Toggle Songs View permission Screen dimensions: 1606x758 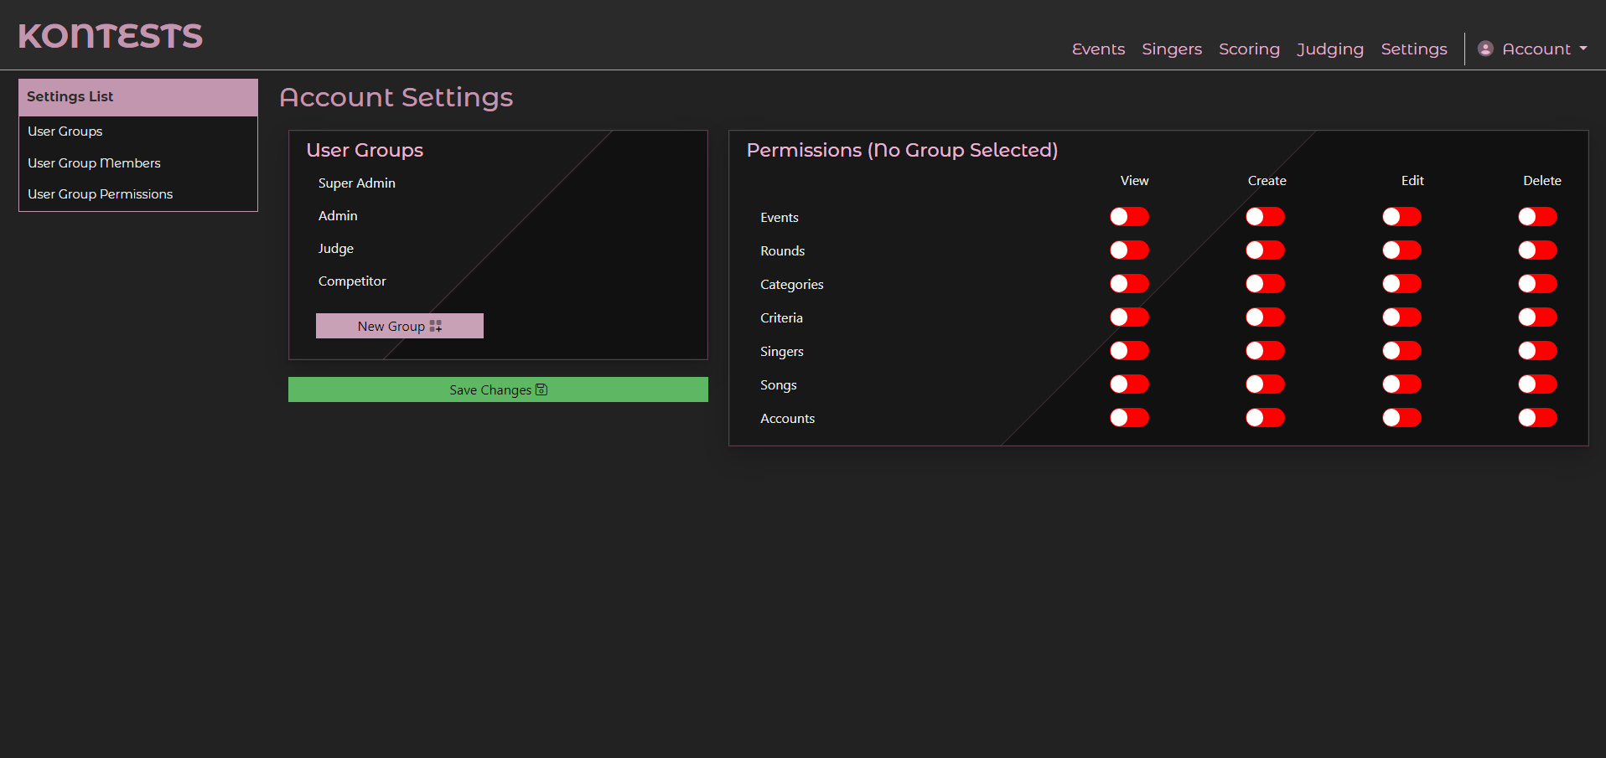pyautogui.click(x=1129, y=384)
